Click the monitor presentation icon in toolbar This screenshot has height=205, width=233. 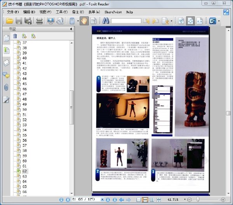coord(50,21)
